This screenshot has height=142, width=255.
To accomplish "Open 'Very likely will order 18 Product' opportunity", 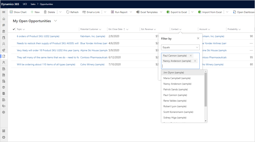I will (x=48, y=51).
